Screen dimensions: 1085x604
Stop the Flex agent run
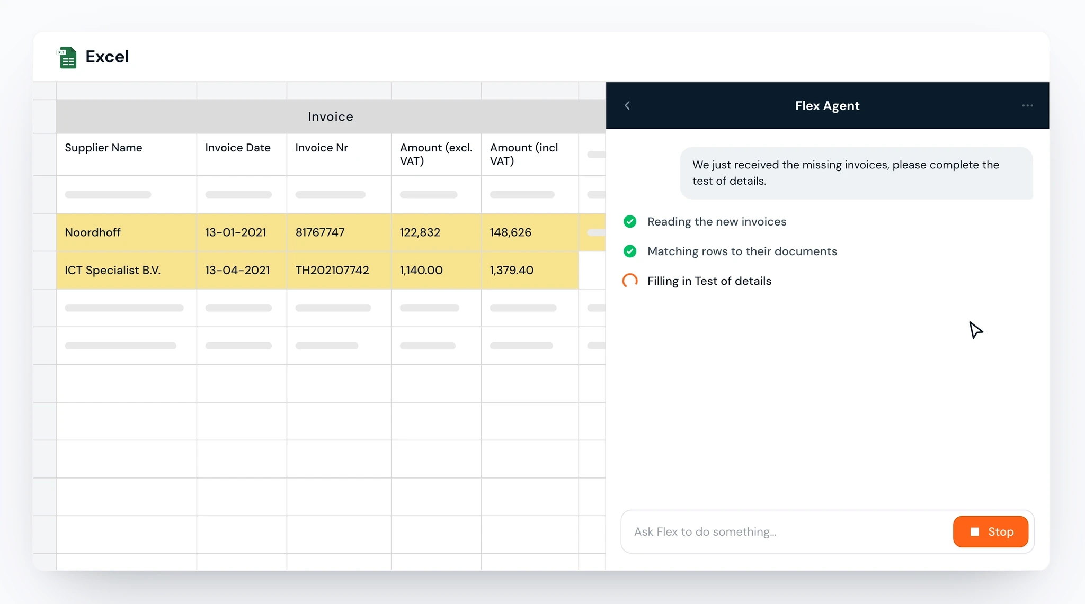click(990, 531)
